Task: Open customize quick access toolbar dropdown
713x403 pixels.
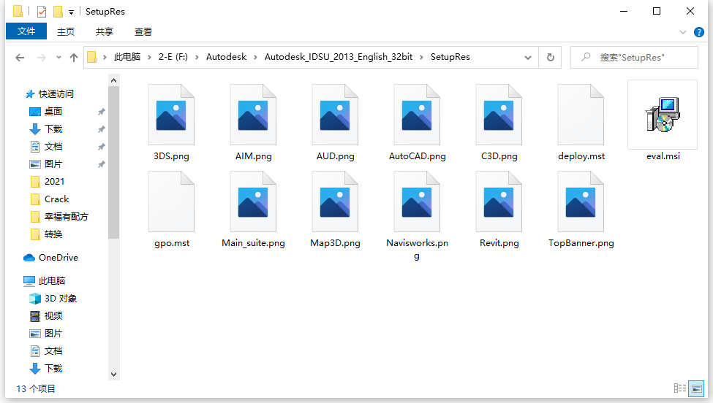Action: click(x=72, y=12)
